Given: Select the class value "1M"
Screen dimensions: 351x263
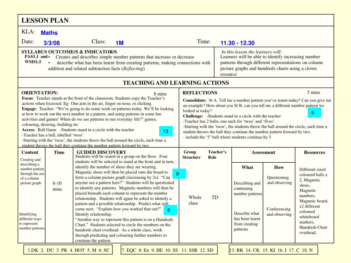Looking at the screenshot, I should tap(120, 43).
